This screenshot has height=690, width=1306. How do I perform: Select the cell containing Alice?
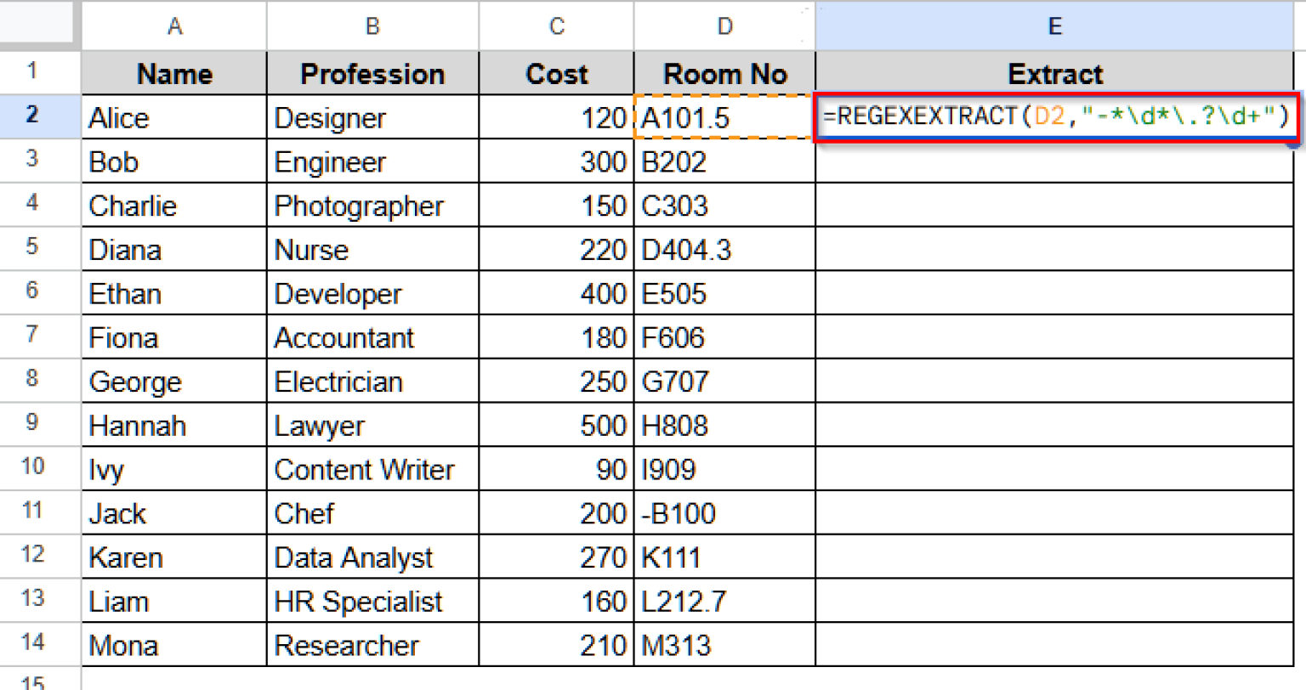pyautogui.click(x=173, y=116)
